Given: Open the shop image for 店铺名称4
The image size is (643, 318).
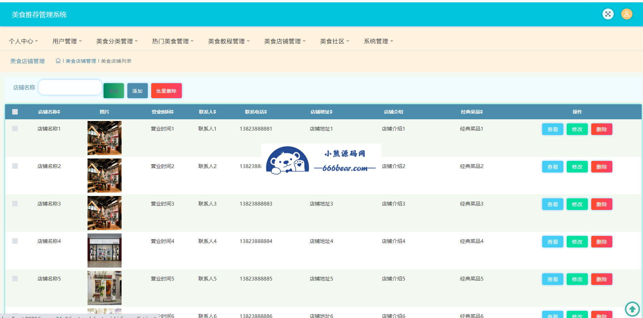Looking at the screenshot, I should (105, 251).
